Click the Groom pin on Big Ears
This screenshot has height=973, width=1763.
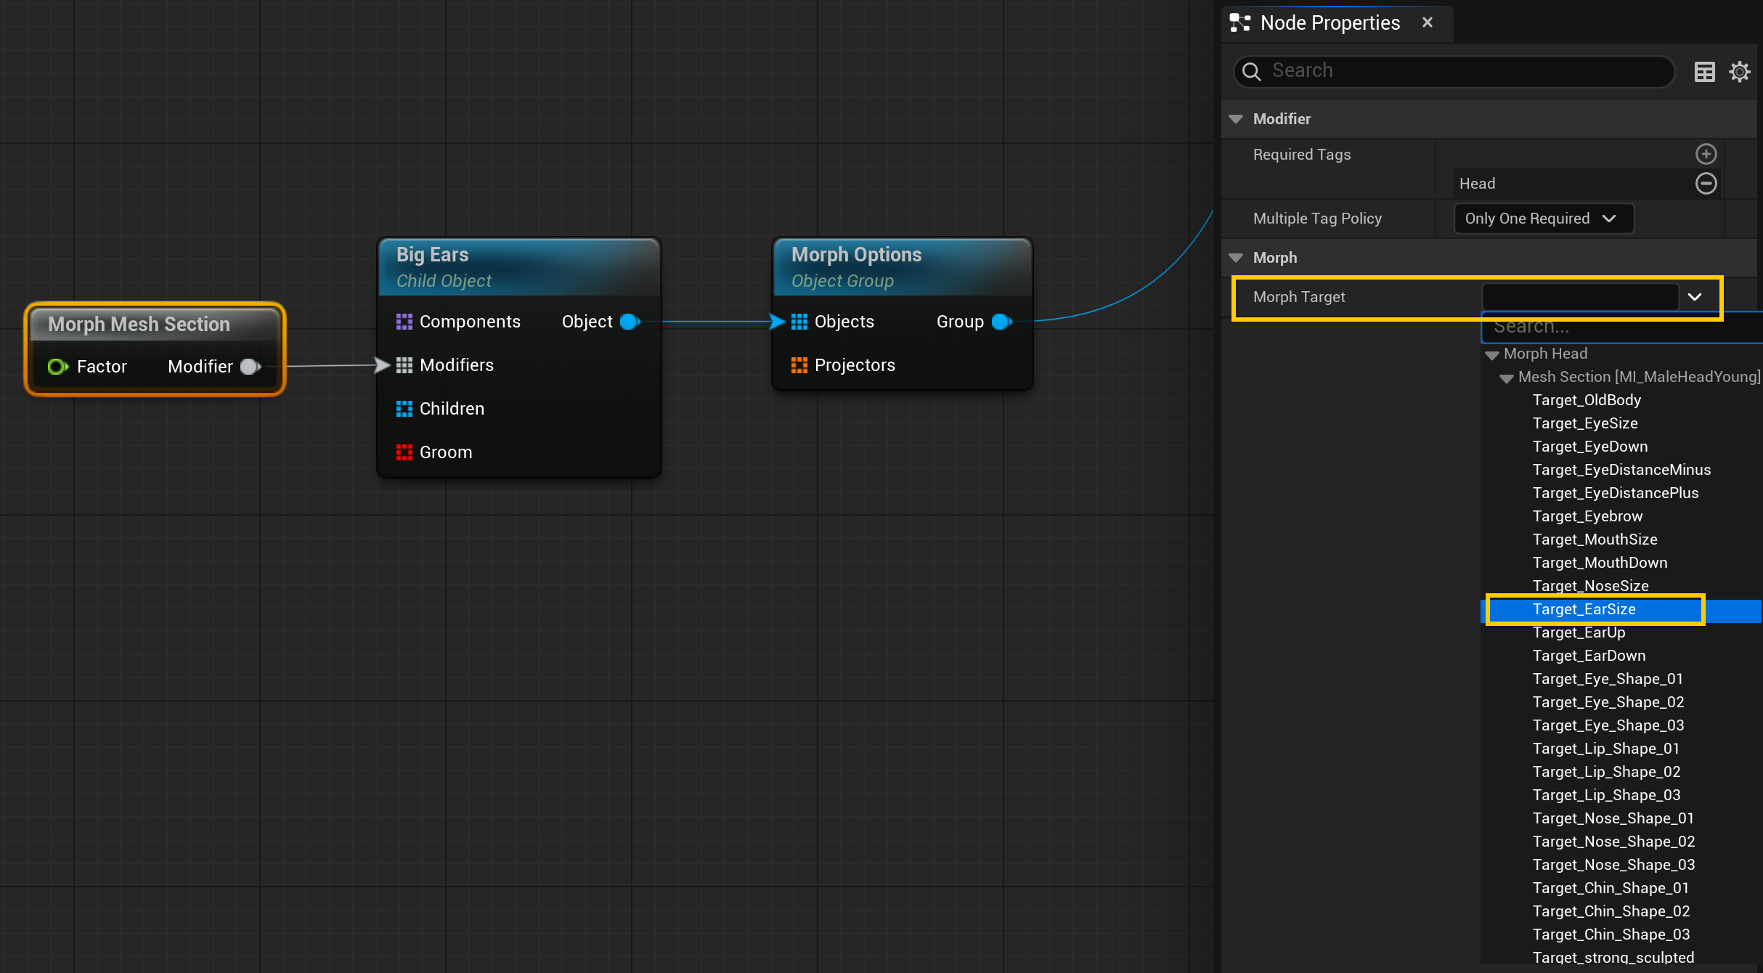[x=404, y=452]
